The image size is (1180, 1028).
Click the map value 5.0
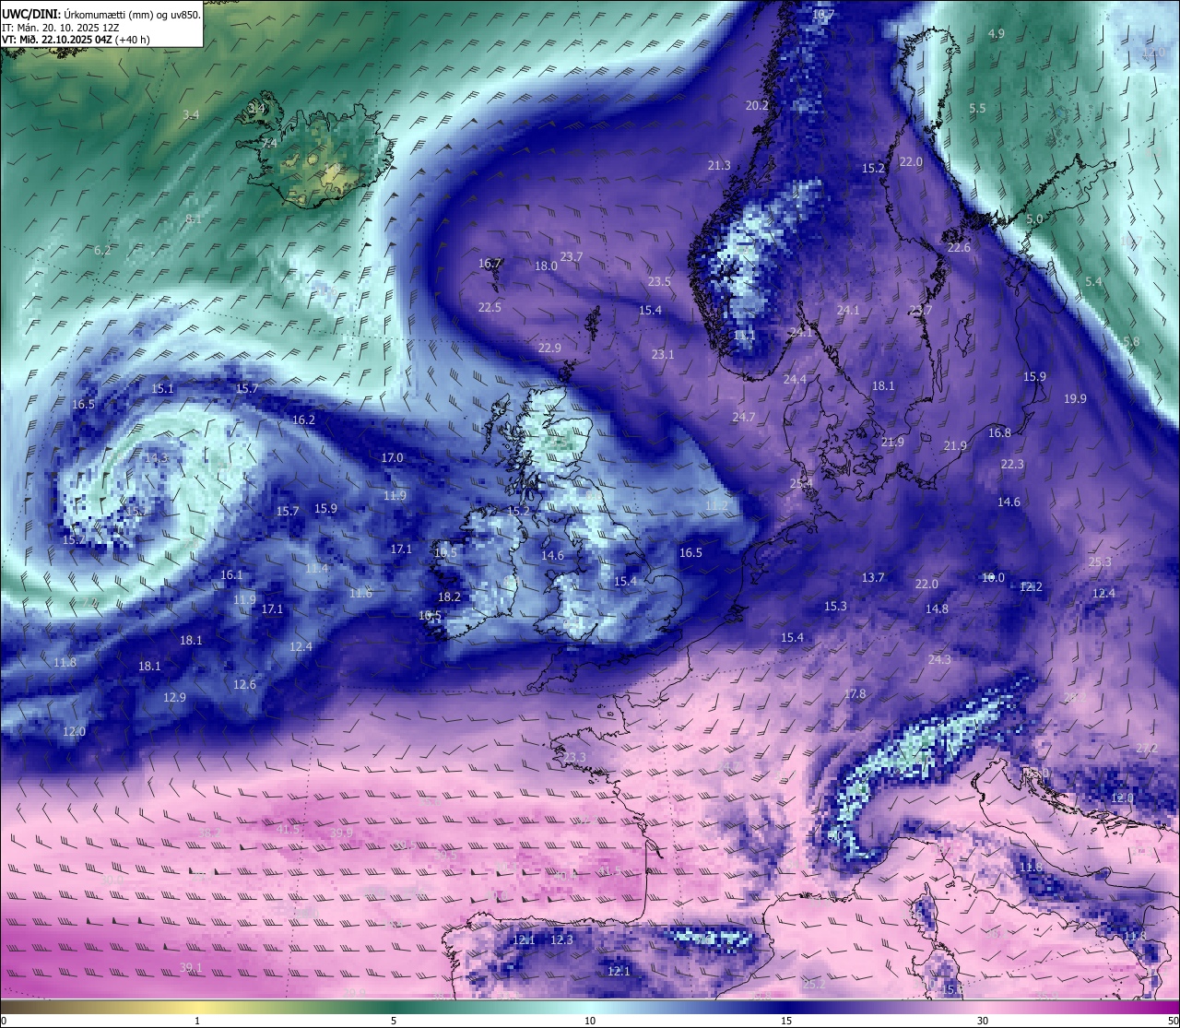coord(1034,219)
